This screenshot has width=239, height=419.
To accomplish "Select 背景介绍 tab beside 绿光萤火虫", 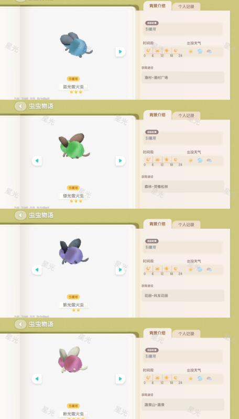I will click(x=157, y=115).
